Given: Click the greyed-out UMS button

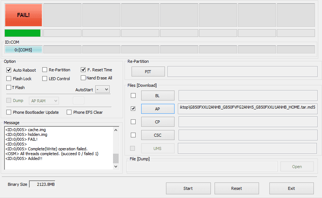Looking at the screenshot, I should 158,148.
